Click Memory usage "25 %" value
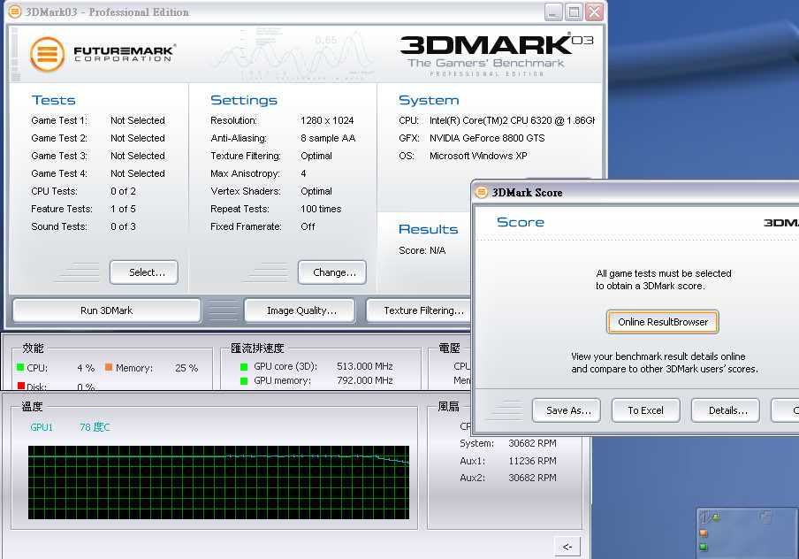The height and width of the screenshot is (559, 799). [186, 368]
